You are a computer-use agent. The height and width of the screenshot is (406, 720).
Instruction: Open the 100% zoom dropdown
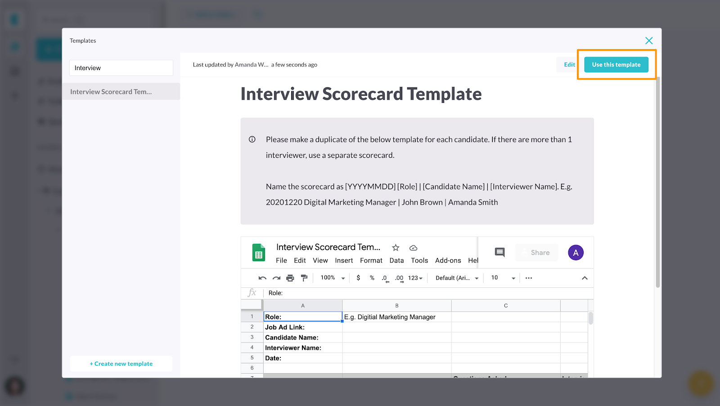pyautogui.click(x=331, y=278)
